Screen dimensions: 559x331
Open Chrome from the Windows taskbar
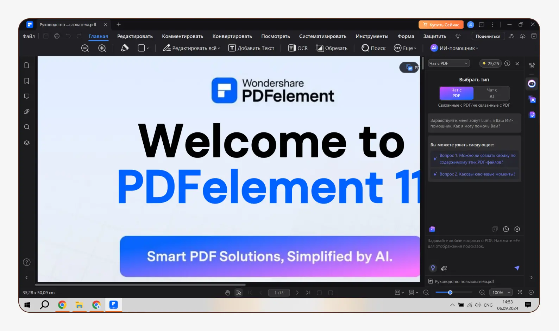click(62, 305)
